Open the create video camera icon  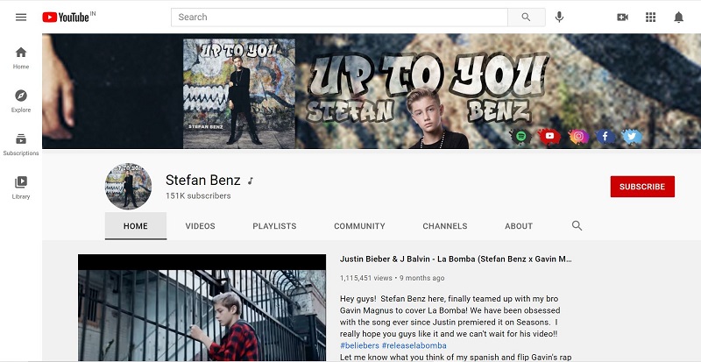(622, 17)
